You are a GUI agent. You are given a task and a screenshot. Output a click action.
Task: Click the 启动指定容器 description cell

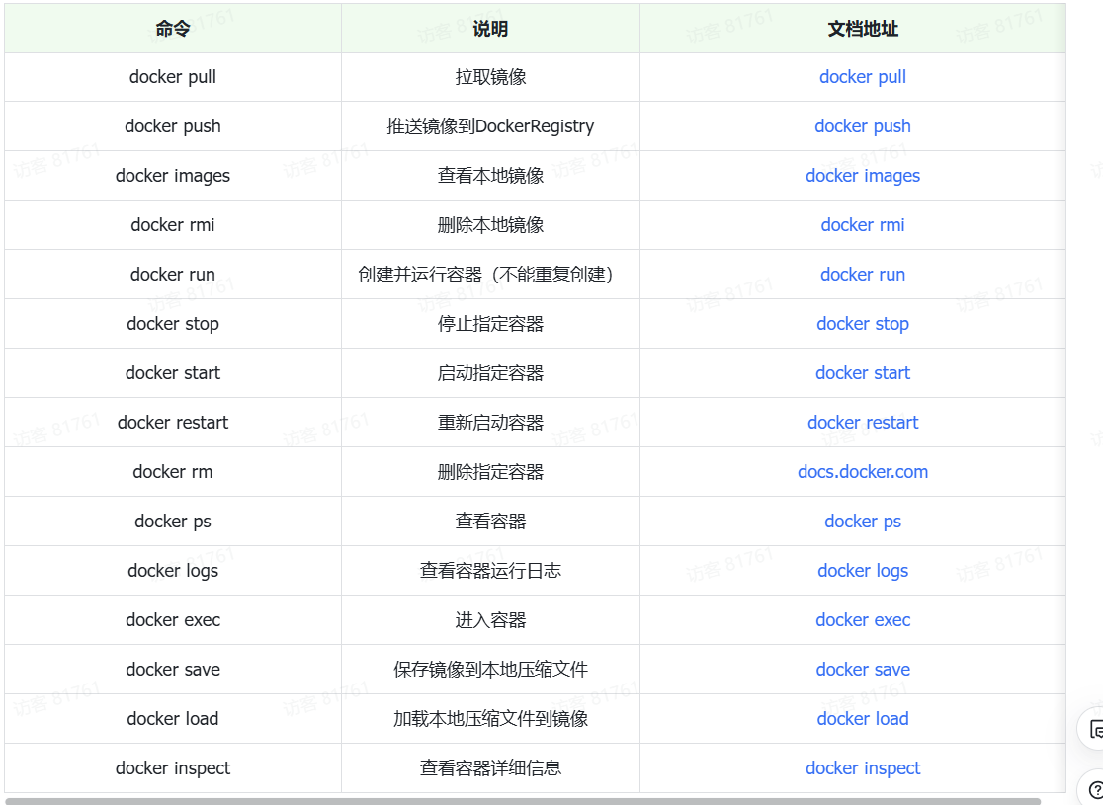pos(490,372)
